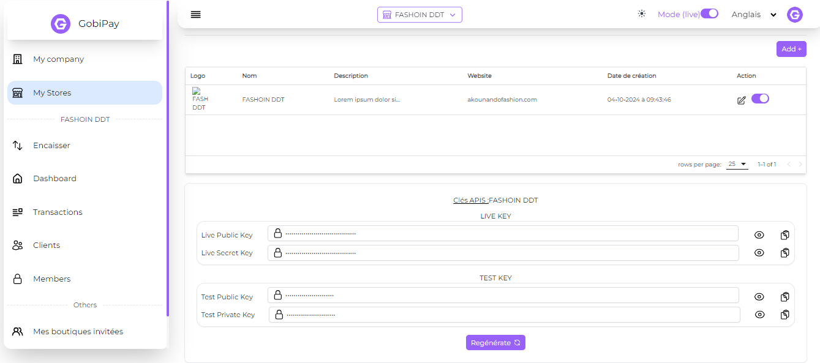This screenshot has width=820, height=363.
Task: Reveal the Test Private Key with eye icon
Action: (759, 315)
